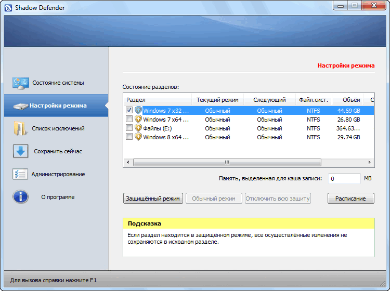This screenshot has height=291, width=390.
Task: Click the Save Now blue arrow icon
Action: tap(20, 151)
